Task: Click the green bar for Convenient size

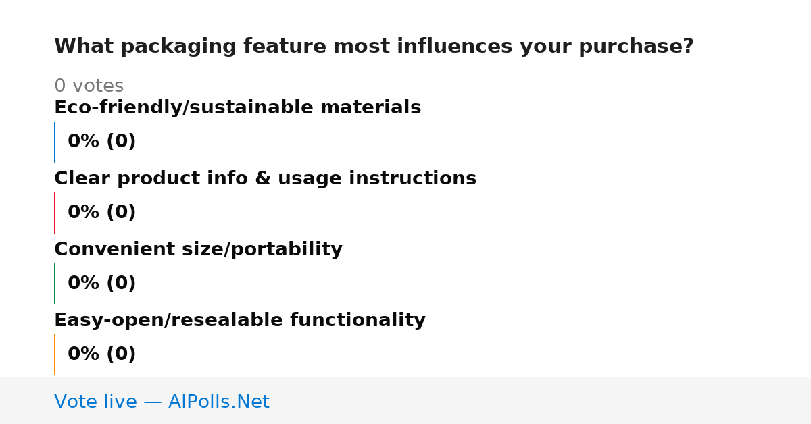Action: [54, 284]
